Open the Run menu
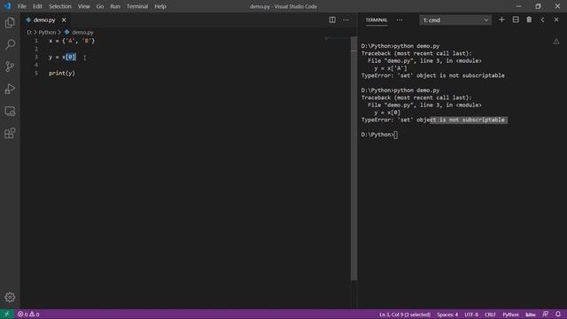Screen dimensions: 567x319 [115, 6]
